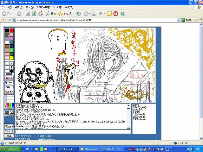
Task: Click the page icon beside address URL
Action: [x=15, y=20]
